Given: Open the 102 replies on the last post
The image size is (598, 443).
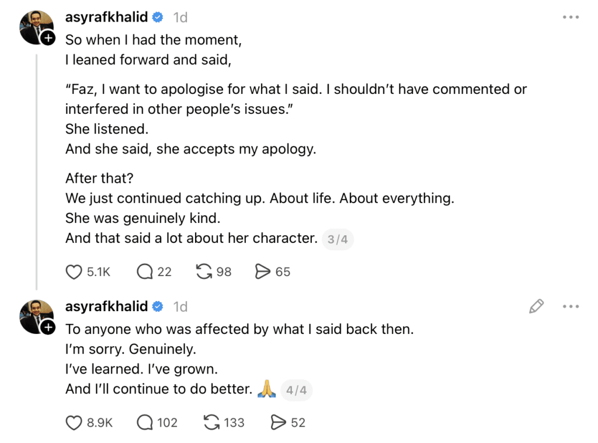Looking at the screenshot, I should pos(144,422).
